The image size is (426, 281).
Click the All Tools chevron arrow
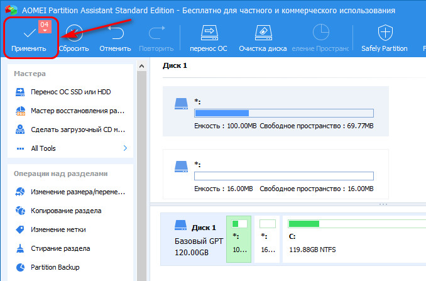(x=125, y=148)
